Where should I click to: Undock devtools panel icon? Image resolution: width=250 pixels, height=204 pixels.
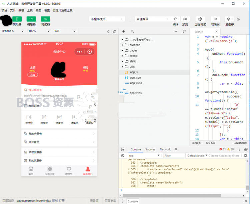(246, 149)
